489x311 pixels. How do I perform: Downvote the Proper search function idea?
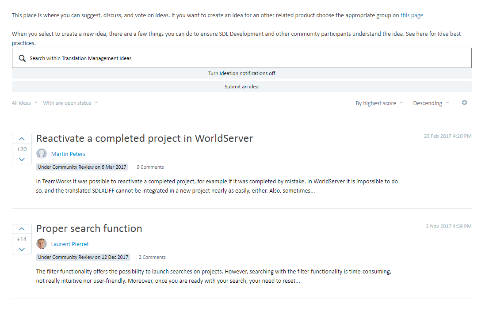[x=22, y=249]
